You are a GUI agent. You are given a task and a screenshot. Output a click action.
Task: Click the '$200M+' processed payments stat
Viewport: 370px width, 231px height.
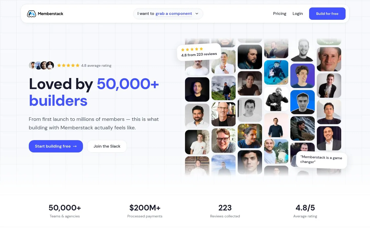(x=145, y=208)
